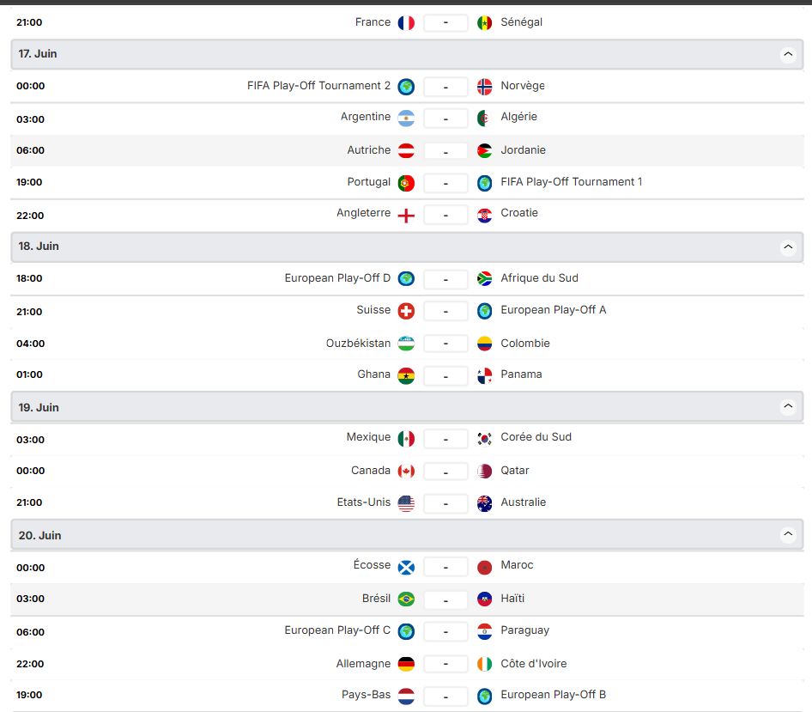Click the Scotland flag icon
The height and width of the screenshot is (712, 812).
(406, 567)
